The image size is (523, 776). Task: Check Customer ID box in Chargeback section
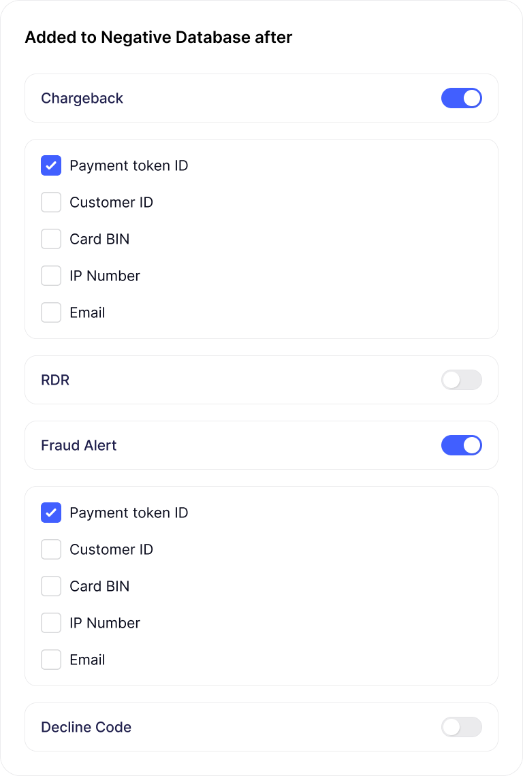[x=51, y=202]
